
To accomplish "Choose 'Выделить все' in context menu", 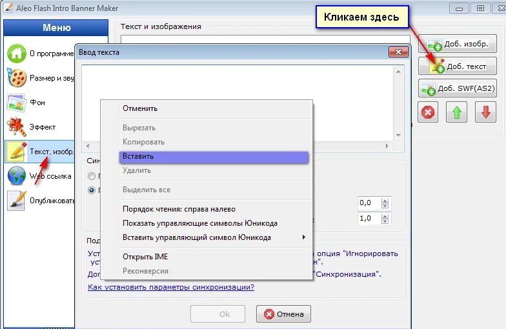I will click(207, 190).
